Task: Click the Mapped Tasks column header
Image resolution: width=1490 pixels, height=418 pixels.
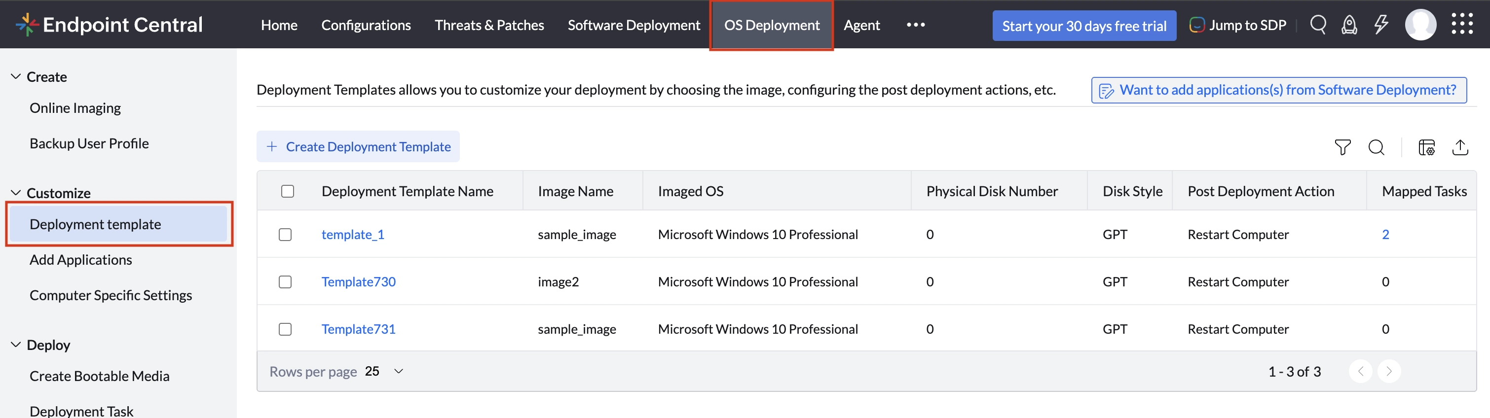Action: 1424,191
